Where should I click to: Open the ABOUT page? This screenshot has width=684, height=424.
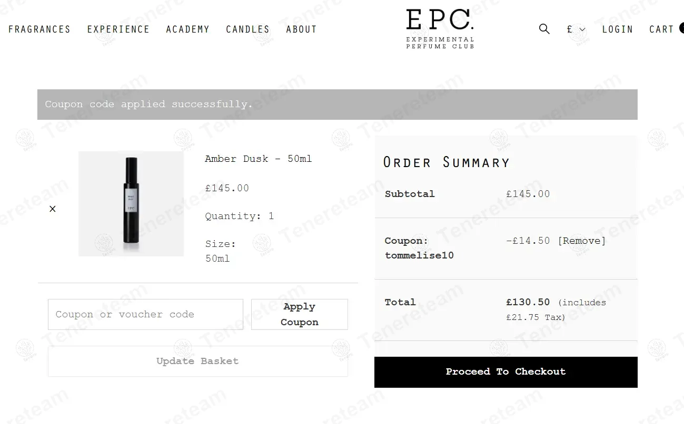[x=301, y=29]
